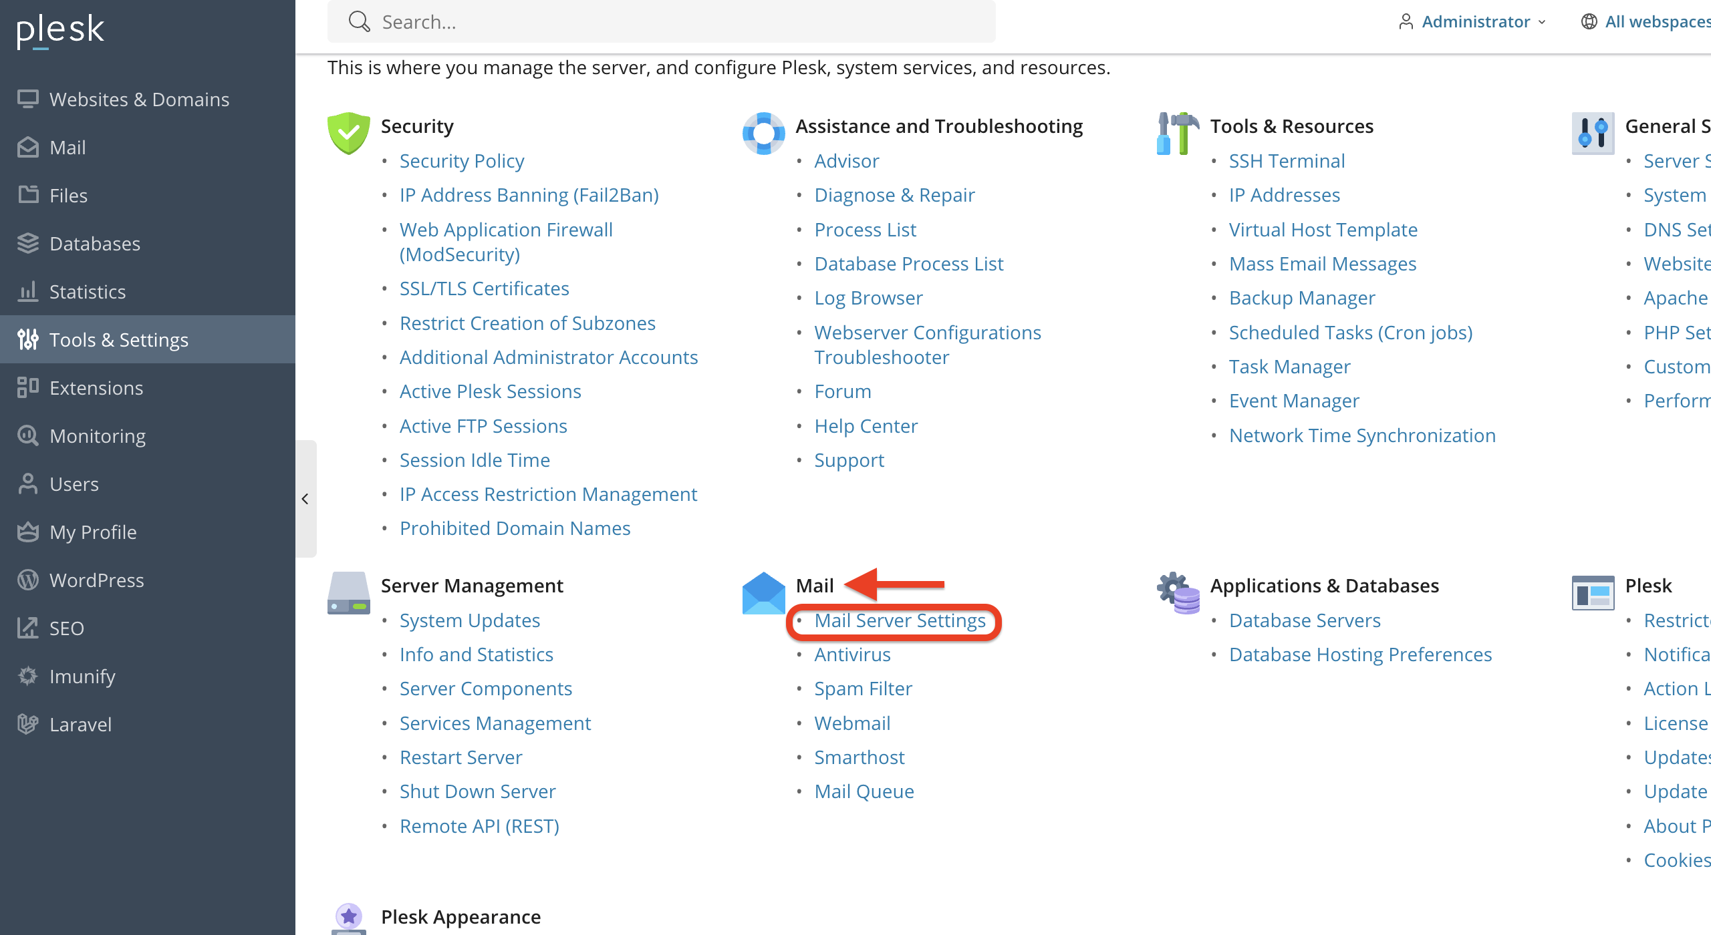Select the All webspaces menu

tap(1646, 22)
